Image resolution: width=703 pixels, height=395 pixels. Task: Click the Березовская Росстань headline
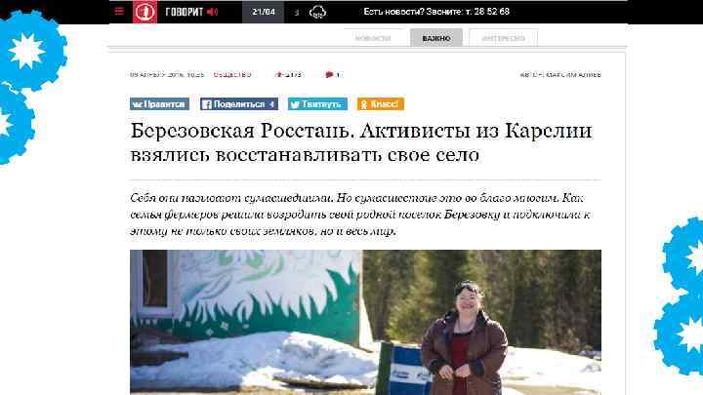[361, 142]
